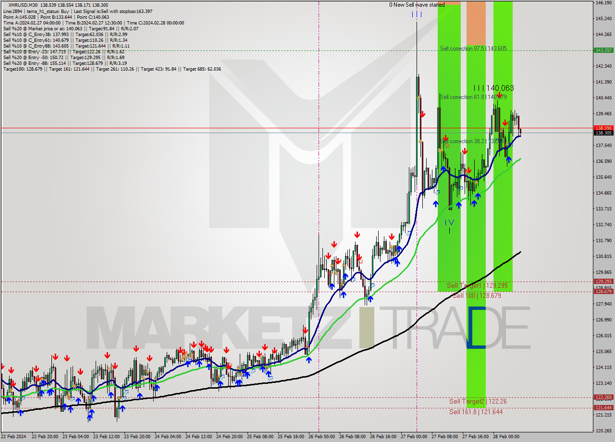
Task: Click the '23 Feb 20:00' time axis label
Action: pos(137,437)
